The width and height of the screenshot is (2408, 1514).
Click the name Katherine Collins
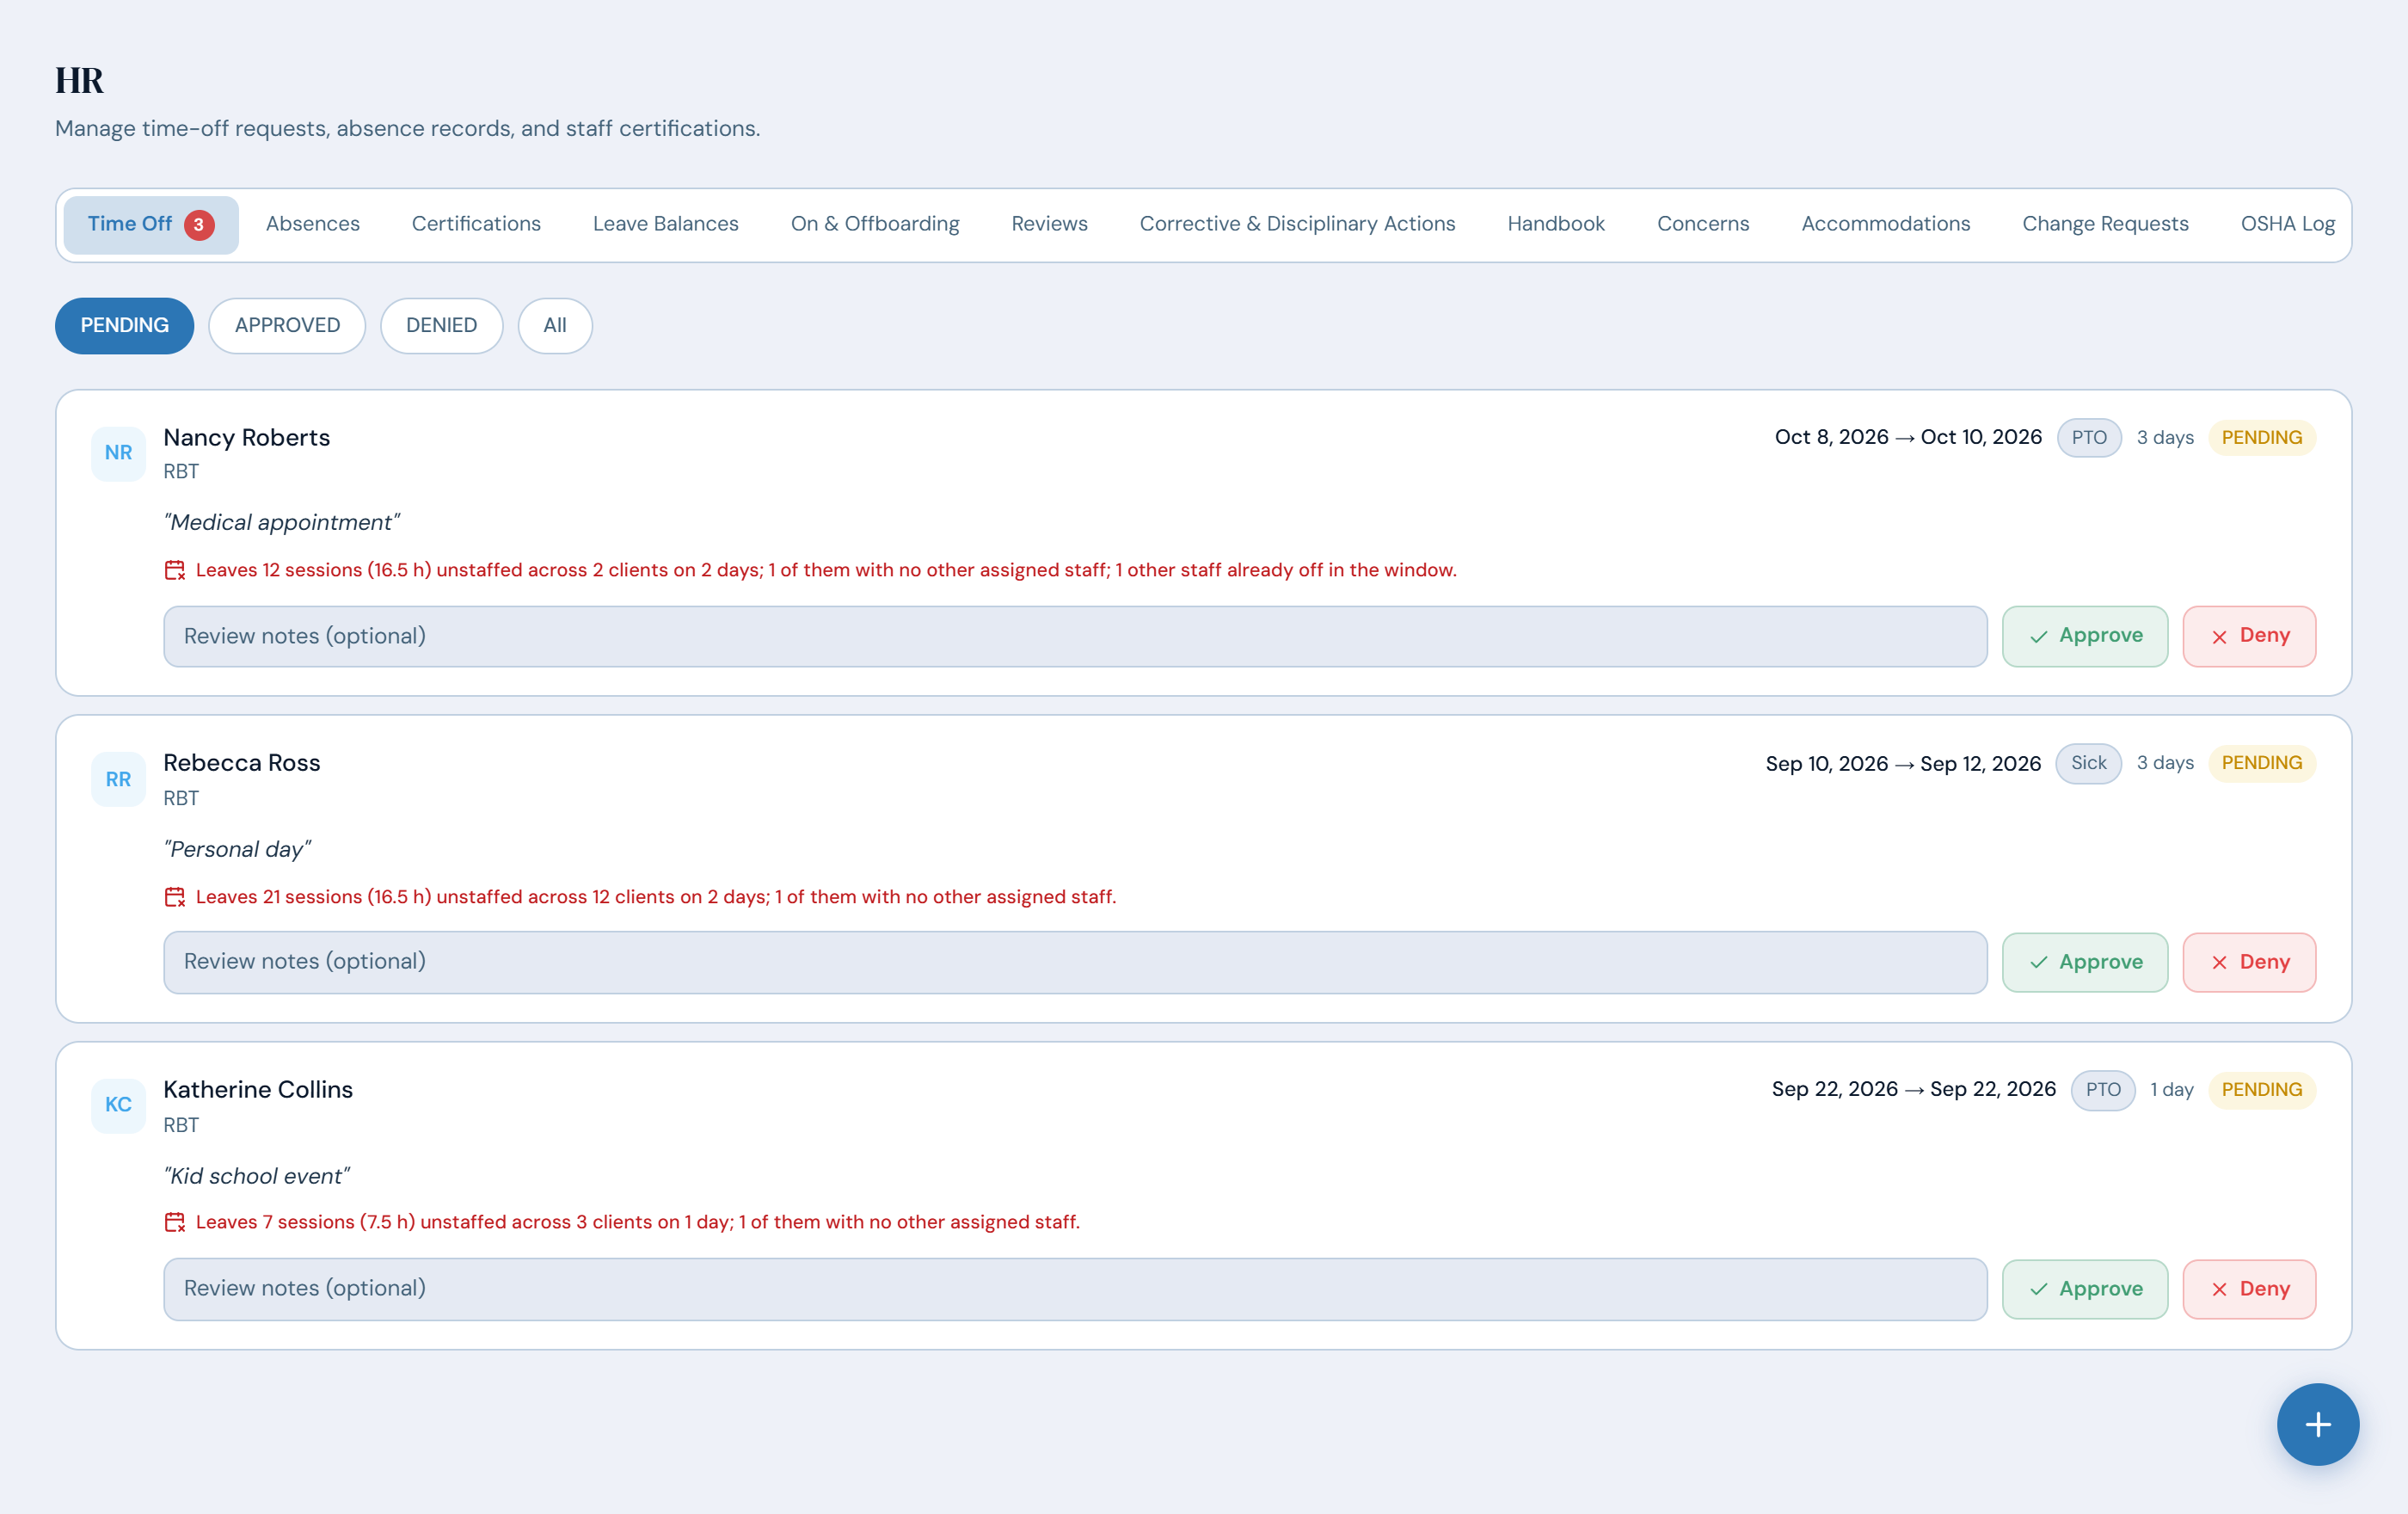click(x=258, y=1089)
